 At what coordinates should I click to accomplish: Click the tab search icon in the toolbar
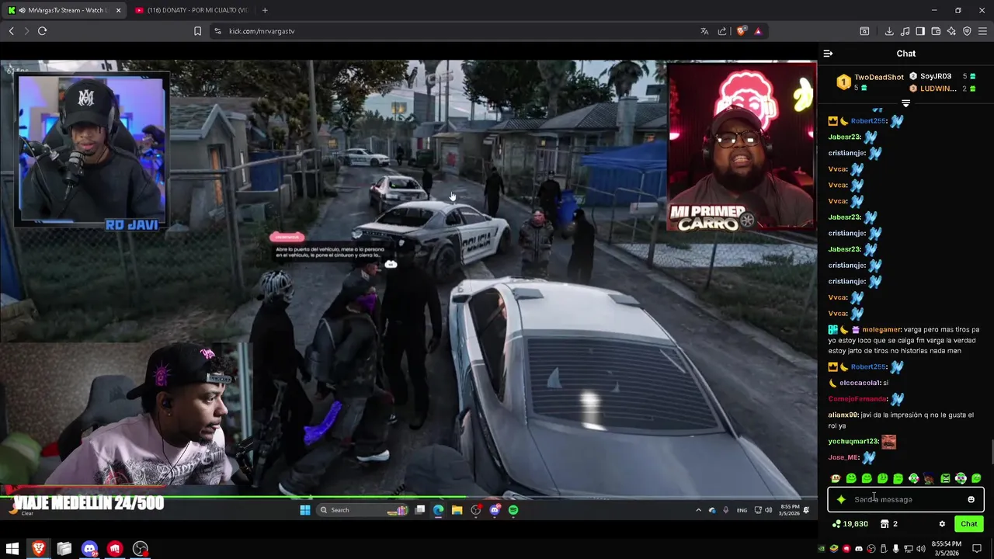tap(864, 31)
